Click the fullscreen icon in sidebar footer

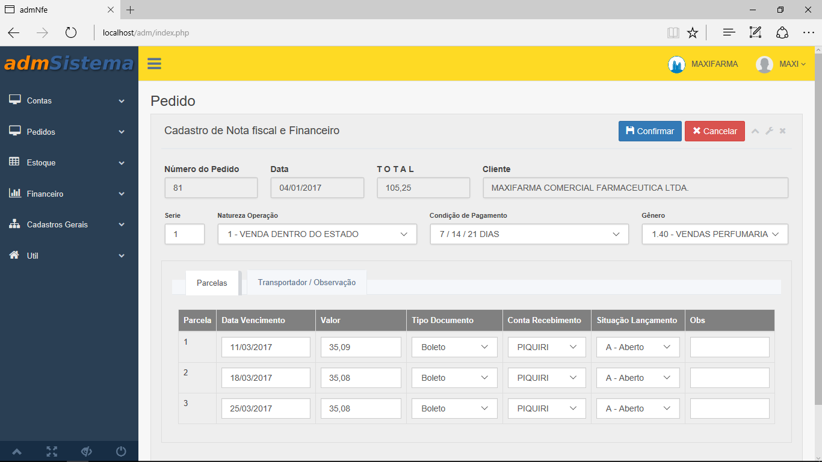[x=52, y=451]
